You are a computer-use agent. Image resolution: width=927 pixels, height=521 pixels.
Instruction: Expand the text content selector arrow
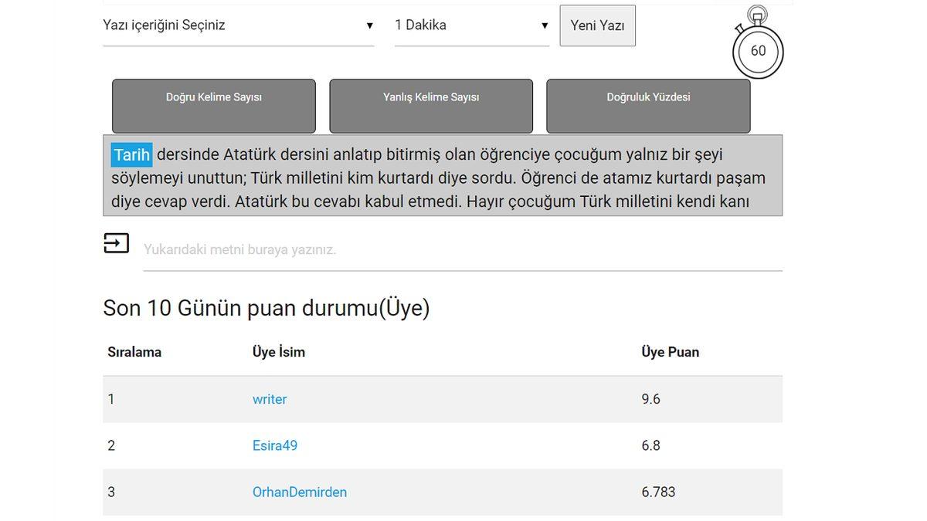tap(370, 25)
